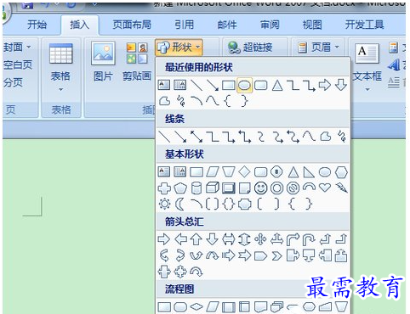The width and height of the screenshot is (410, 314).
Task: Insert the striped right arrow
Action: [228, 255]
